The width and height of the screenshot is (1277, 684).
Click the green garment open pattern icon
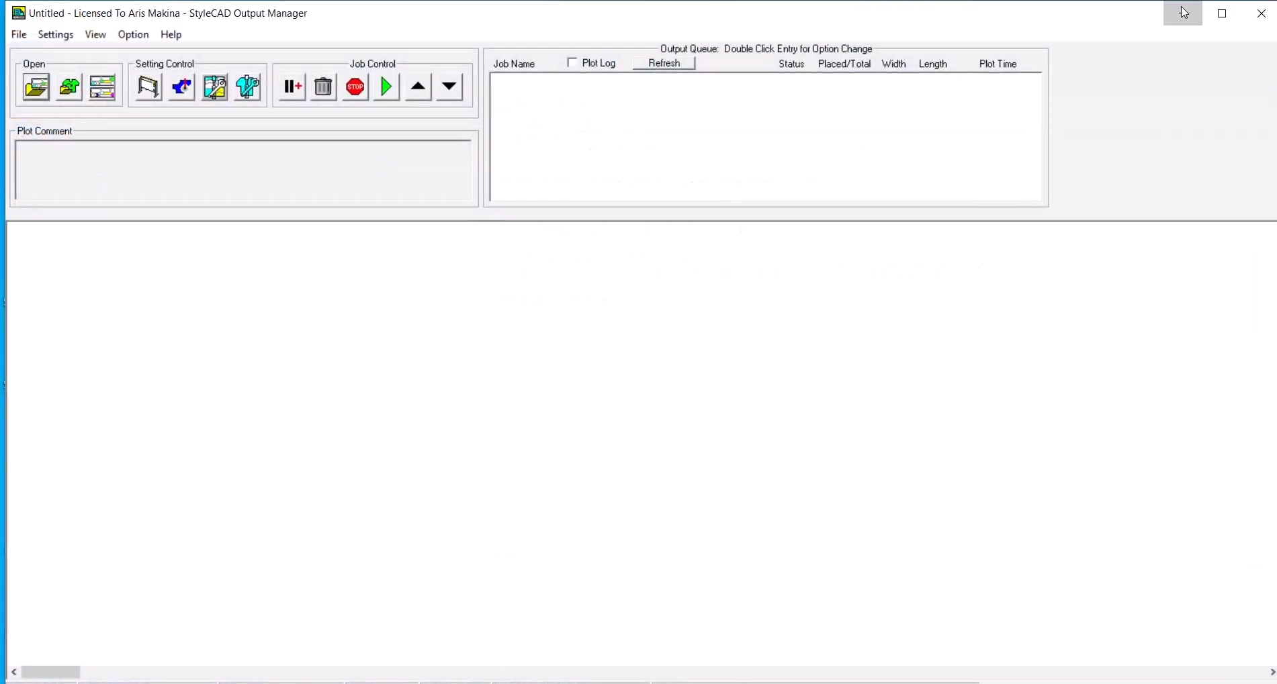point(69,87)
